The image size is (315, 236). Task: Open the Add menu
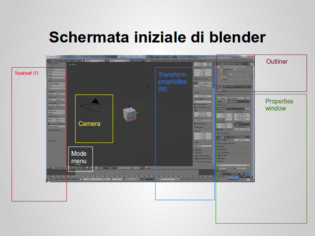(60, 61)
